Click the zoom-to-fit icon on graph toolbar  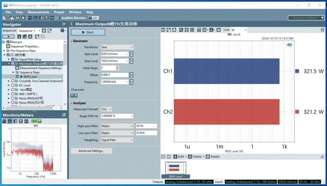192,30
